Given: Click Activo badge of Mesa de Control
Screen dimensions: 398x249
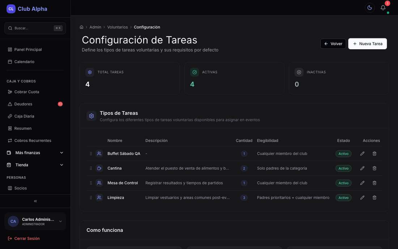Looking at the screenshot, I should click(343, 183).
